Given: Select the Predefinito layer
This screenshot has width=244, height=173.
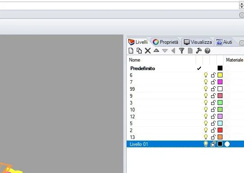Looking at the screenshot, I should tap(143, 68).
